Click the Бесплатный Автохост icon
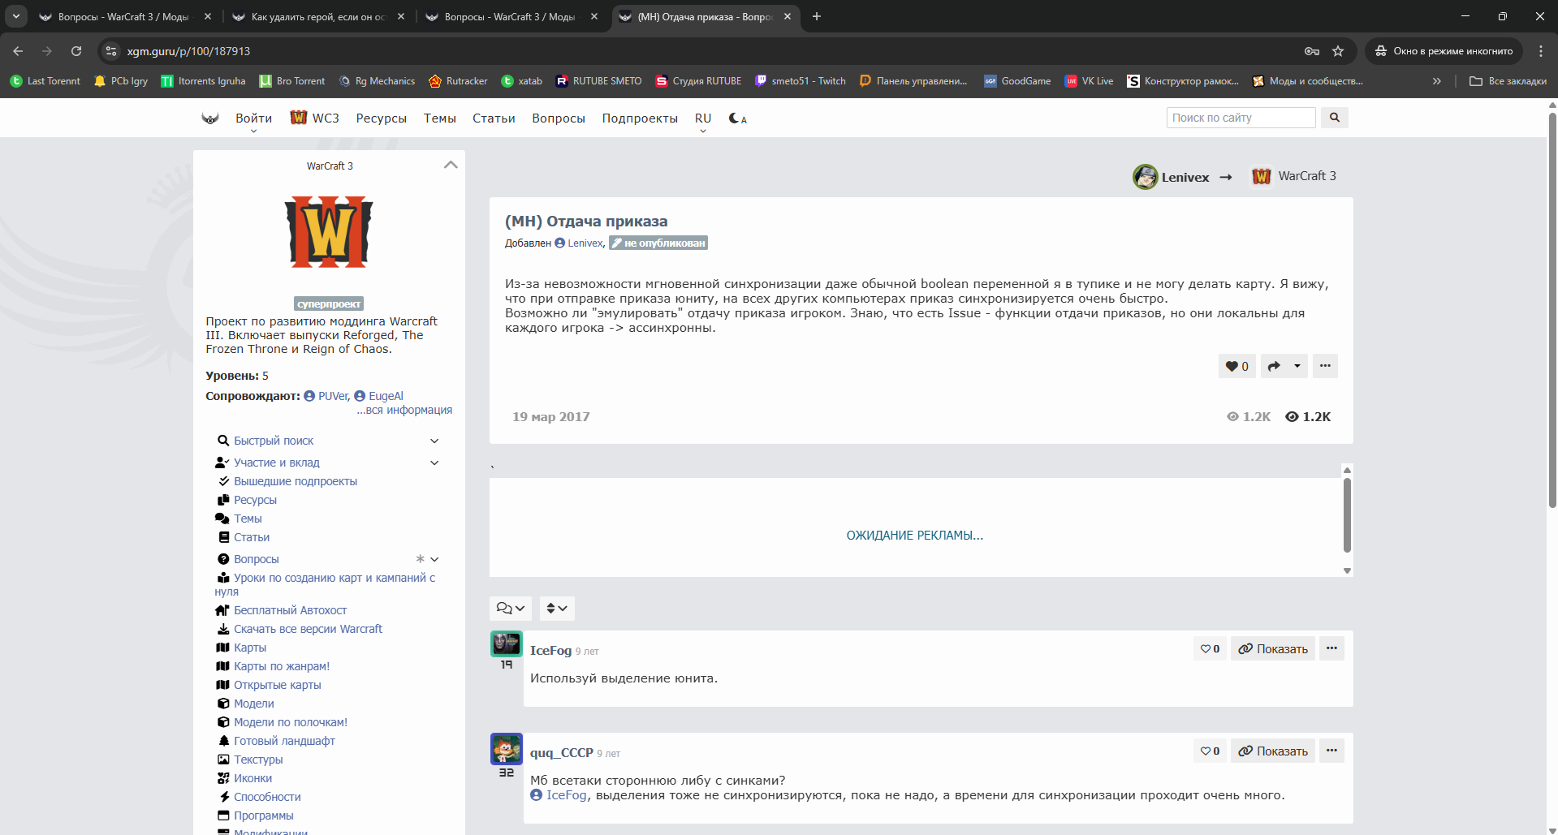 pos(222,610)
